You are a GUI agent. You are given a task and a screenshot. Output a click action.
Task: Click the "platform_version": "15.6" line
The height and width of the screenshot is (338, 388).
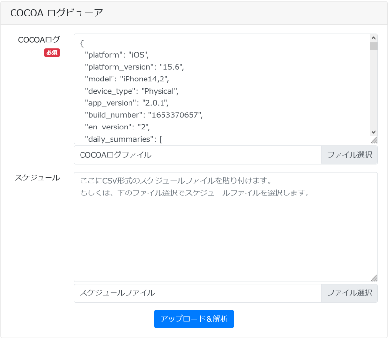(x=134, y=67)
